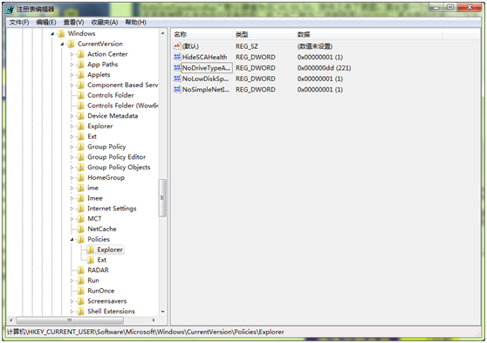Expand the App Paths key
The image size is (487, 343).
point(72,65)
